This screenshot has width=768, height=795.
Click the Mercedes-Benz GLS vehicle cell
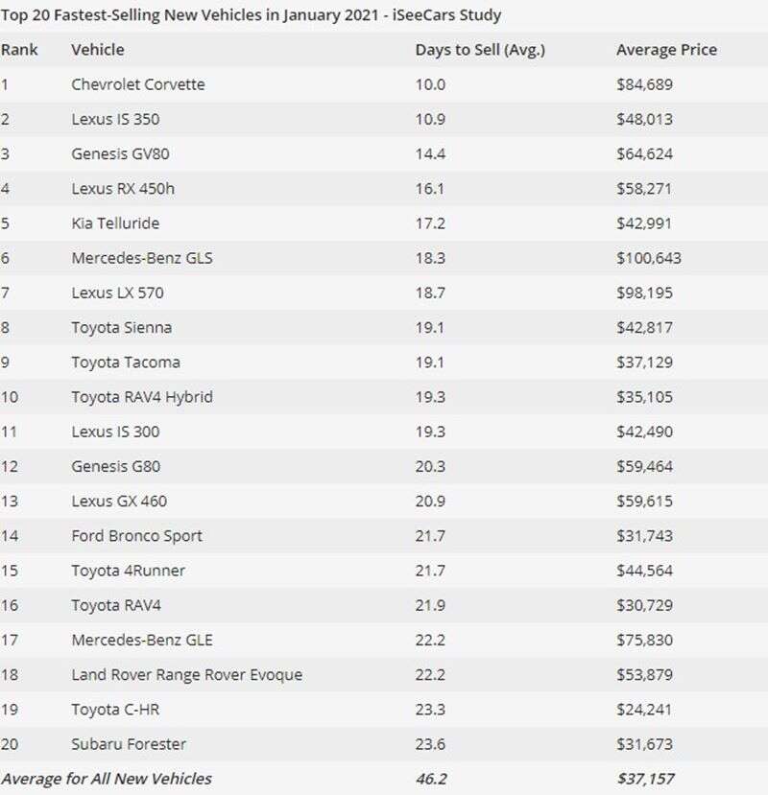142,258
